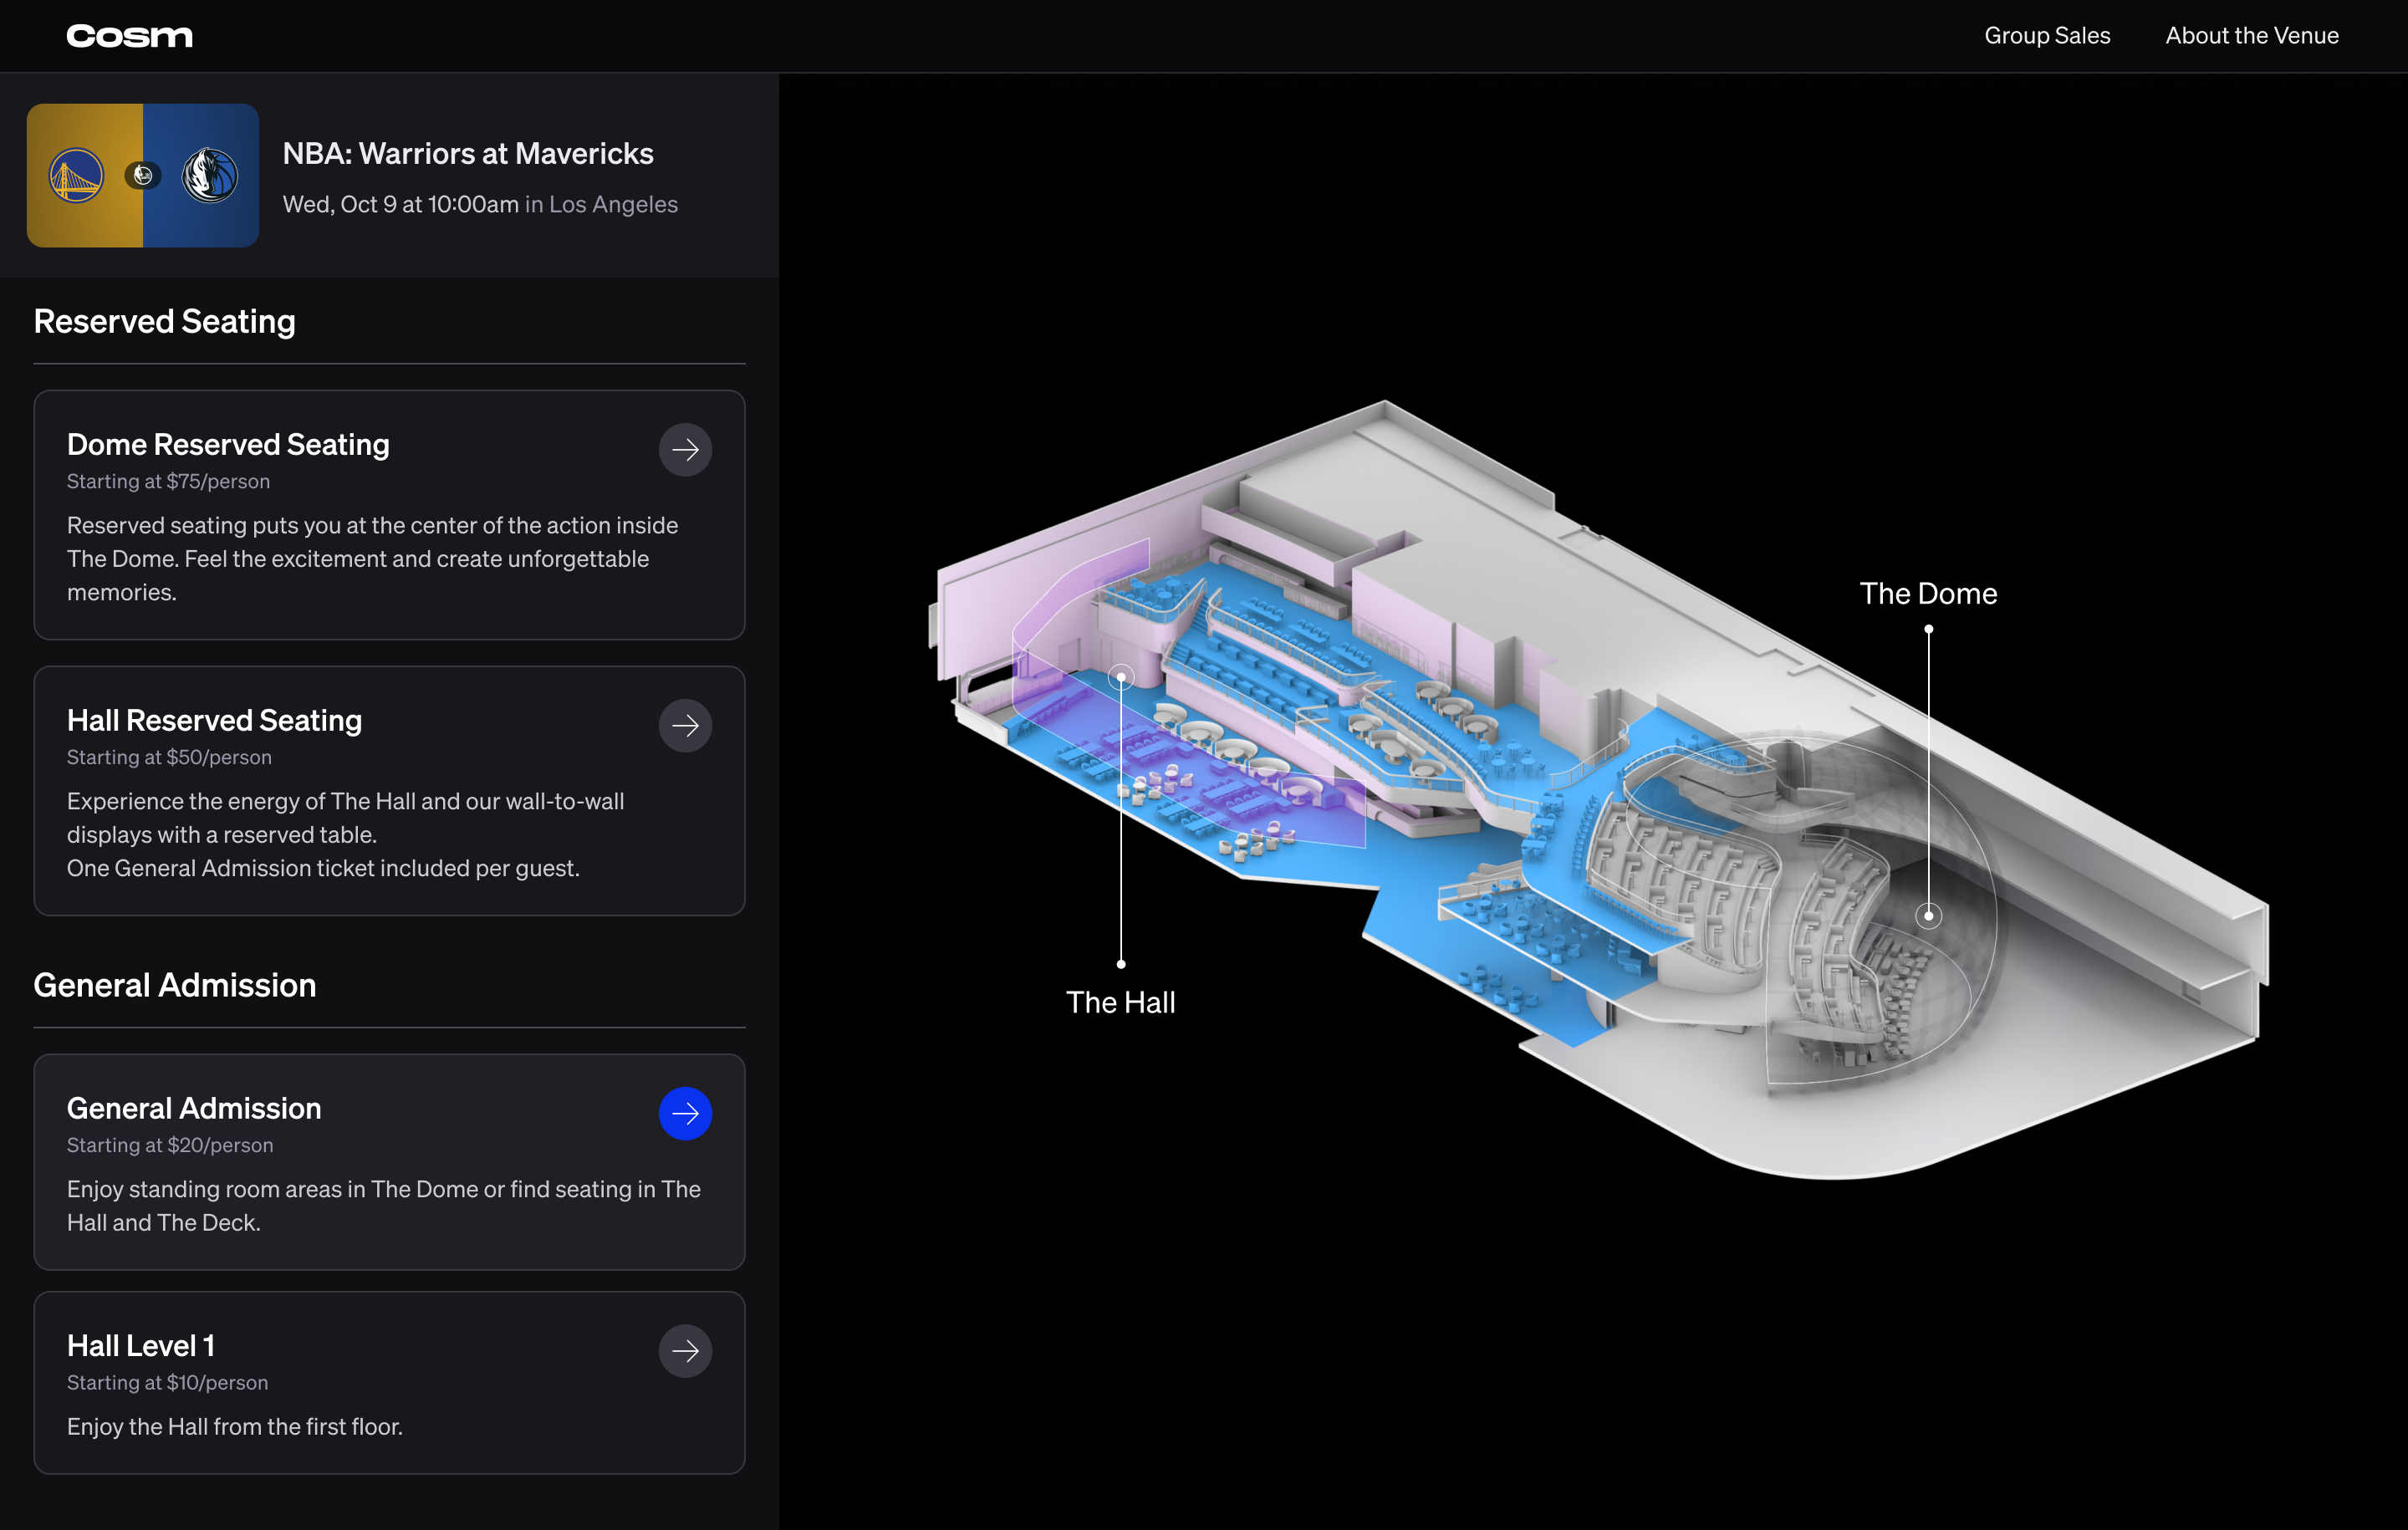Screen dimensions: 2408x1530
Task: Click the Golden State Warriors team logo
Action: [x=77, y=176]
